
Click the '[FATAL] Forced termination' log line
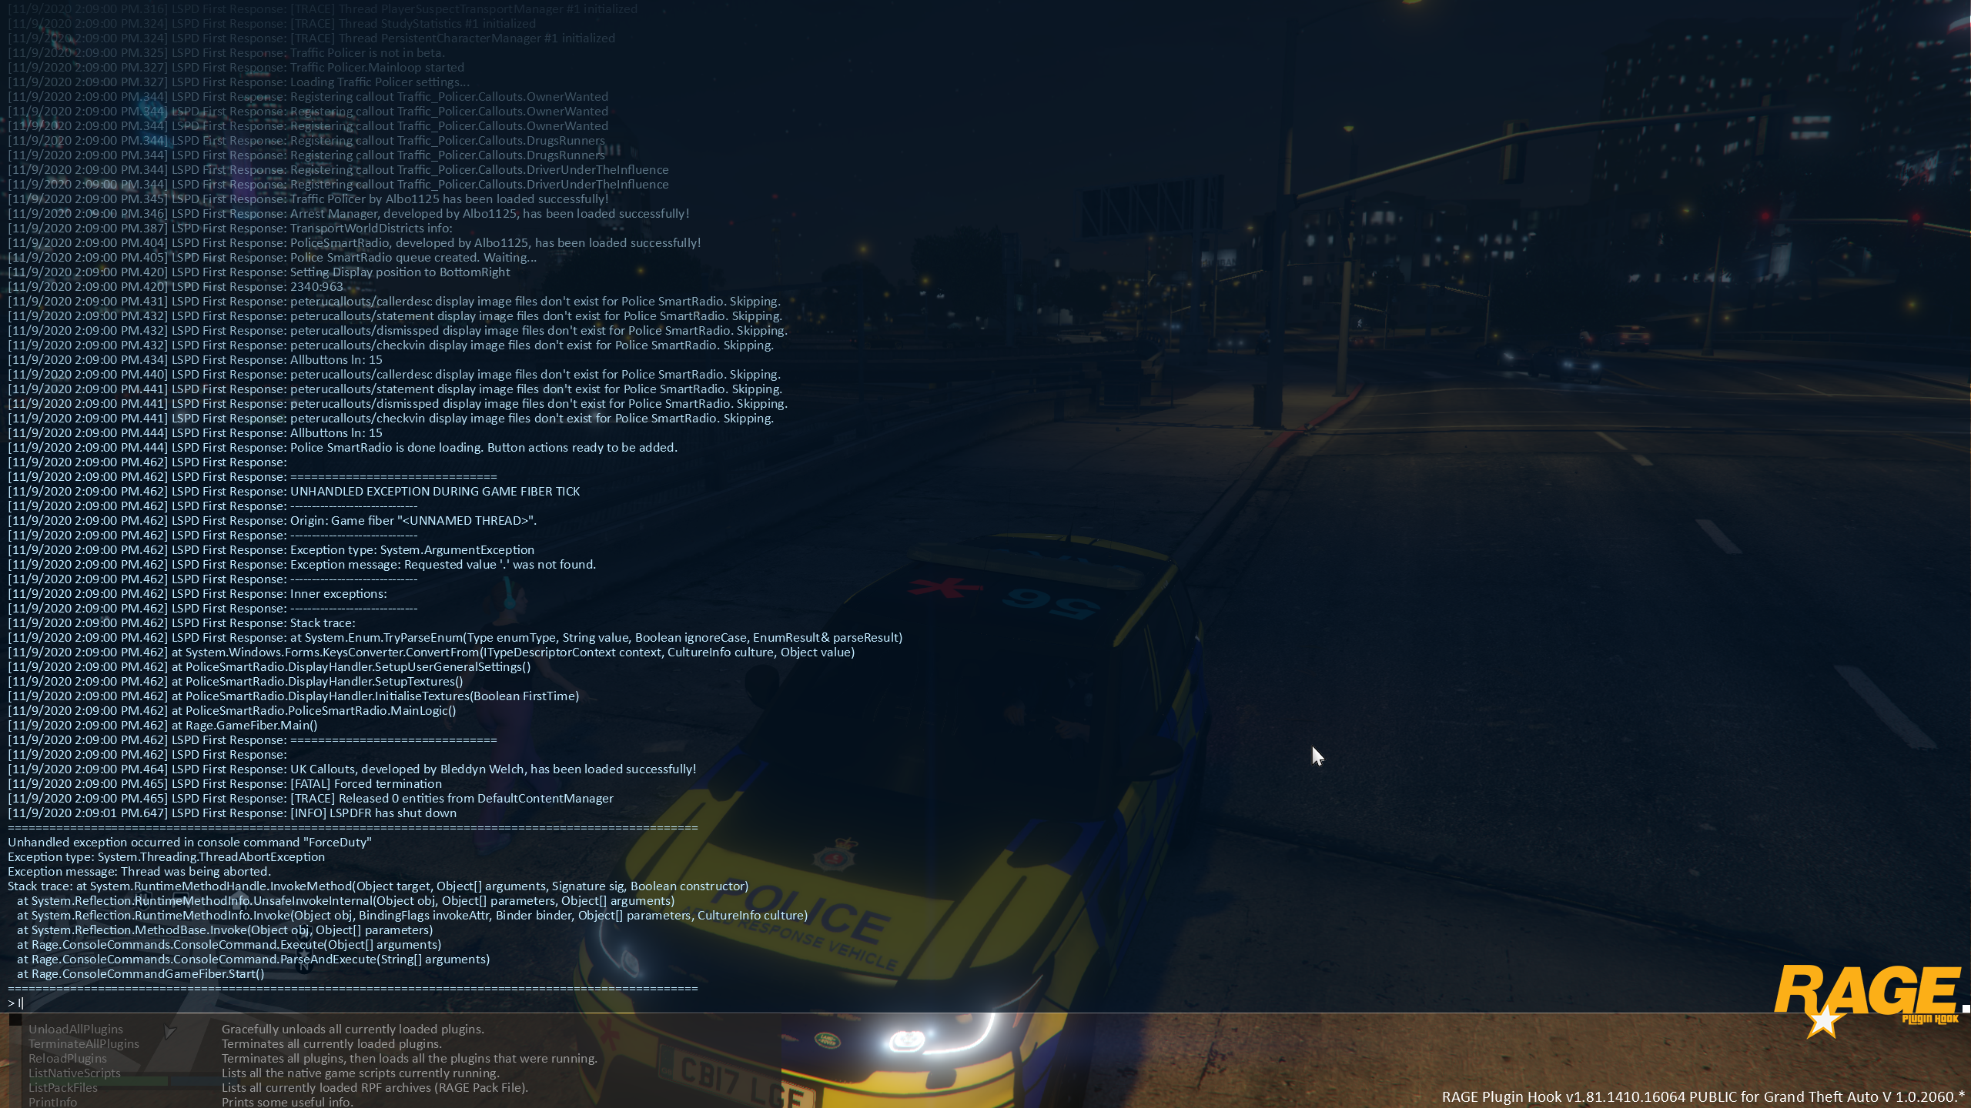(x=366, y=783)
